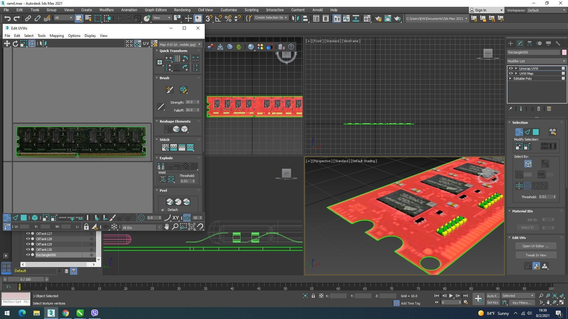Screen dimensions: 568x319
Task: Click the Undo arrow in main toolbar
Action: [x=7, y=18]
